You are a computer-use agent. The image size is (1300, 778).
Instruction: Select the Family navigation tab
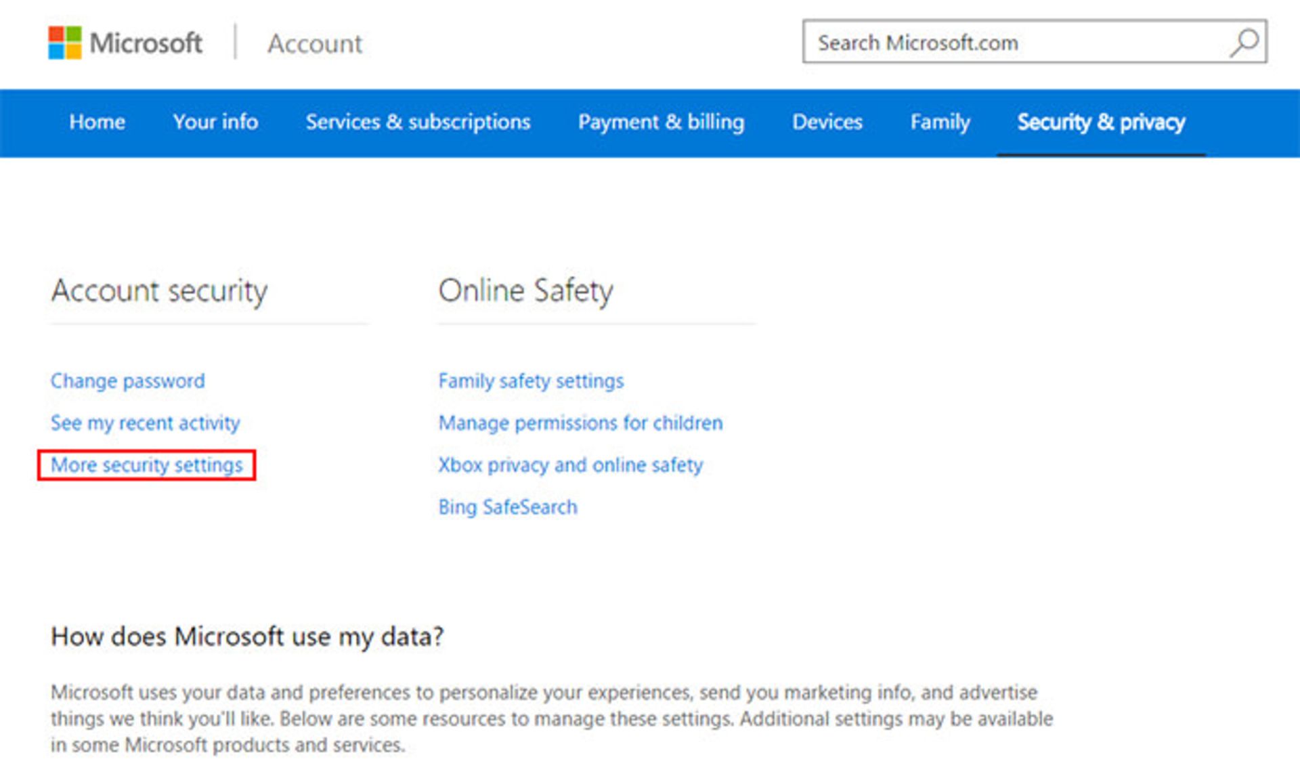[940, 123]
